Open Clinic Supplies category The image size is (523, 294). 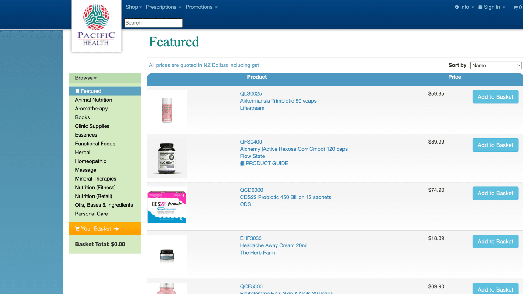click(92, 126)
